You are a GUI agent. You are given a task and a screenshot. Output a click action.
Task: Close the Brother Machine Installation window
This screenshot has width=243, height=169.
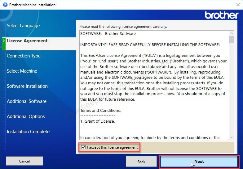pos(238,5)
